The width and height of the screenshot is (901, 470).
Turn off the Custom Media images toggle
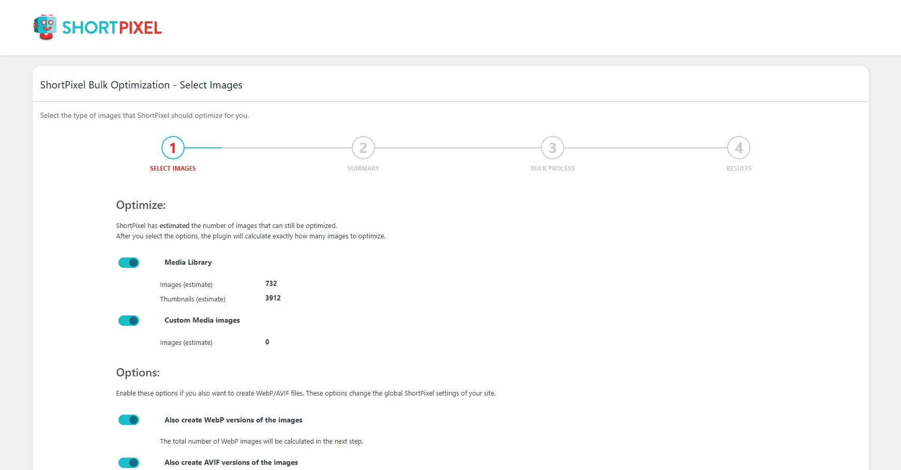[x=128, y=320]
